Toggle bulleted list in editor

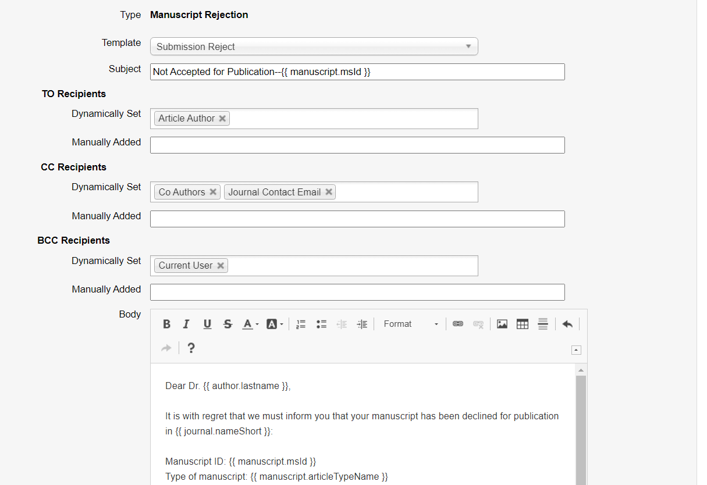pos(321,324)
